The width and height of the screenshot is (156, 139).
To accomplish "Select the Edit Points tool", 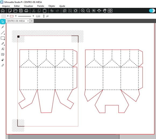I will (x=3, y=27).
